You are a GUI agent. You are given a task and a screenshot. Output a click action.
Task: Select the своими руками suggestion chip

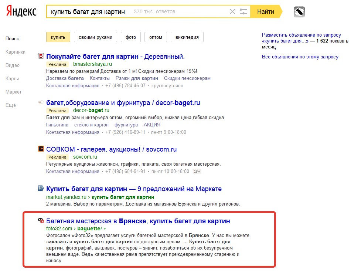(x=95, y=37)
